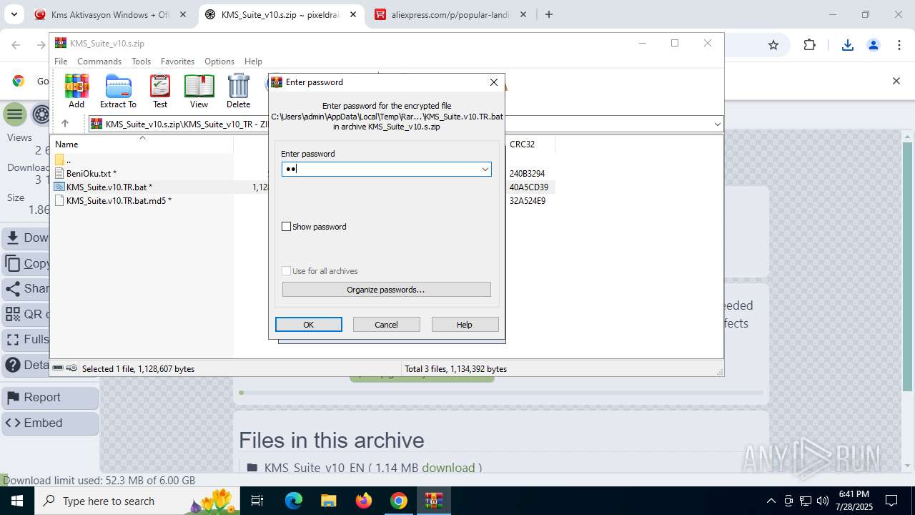This screenshot has width=915, height=515.
Task: Open the pixeldrain hamburger menu icon
Action: click(x=14, y=114)
